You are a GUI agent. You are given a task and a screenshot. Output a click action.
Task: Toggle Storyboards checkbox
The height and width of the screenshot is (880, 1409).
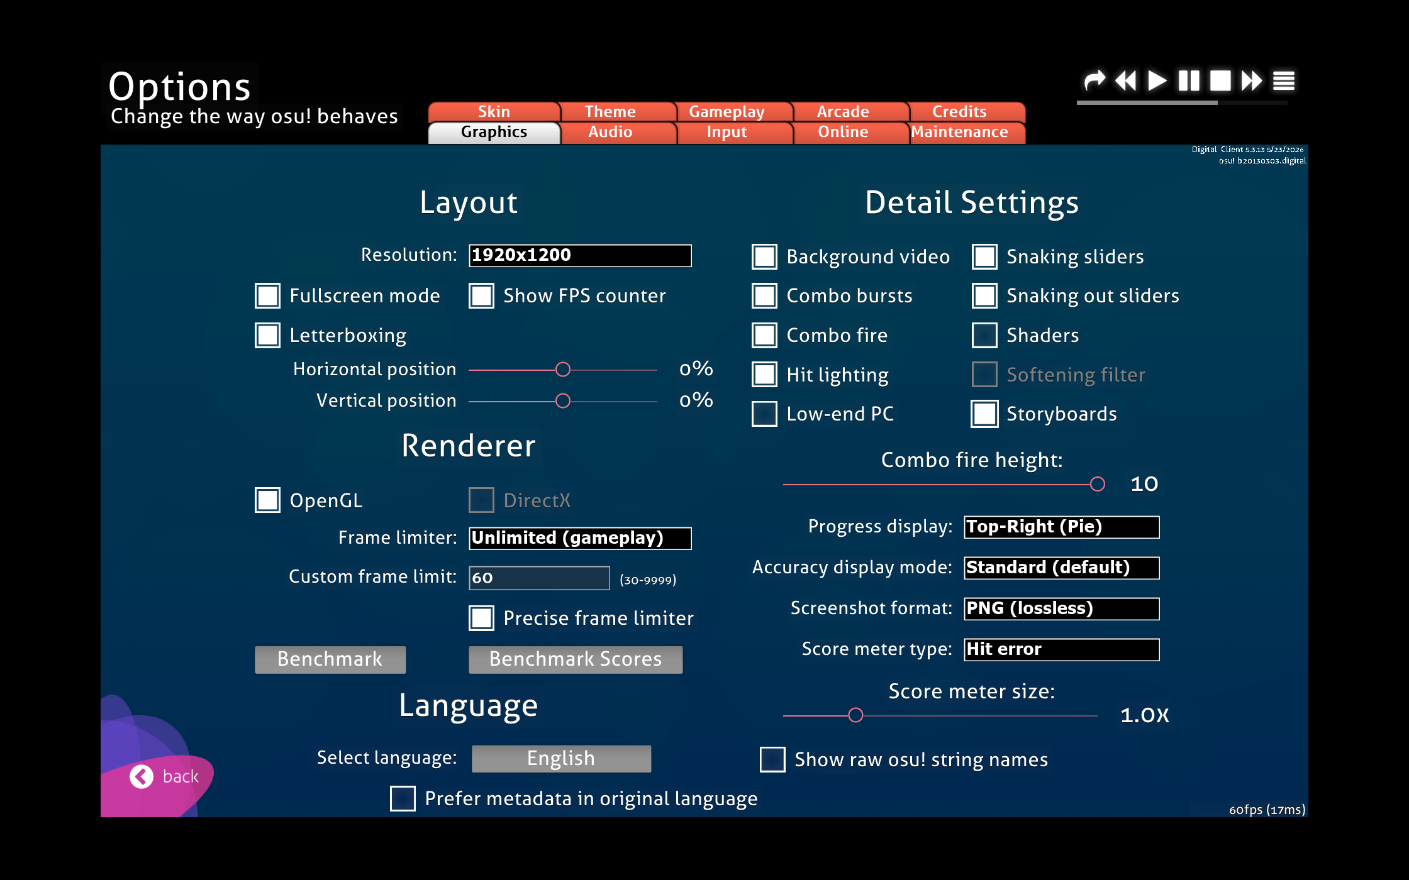[x=985, y=414]
